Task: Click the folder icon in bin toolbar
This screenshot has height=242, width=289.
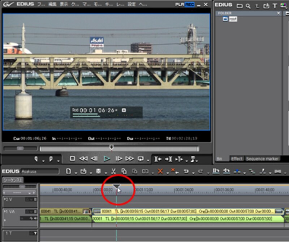Action: click(x=239, y=6)
